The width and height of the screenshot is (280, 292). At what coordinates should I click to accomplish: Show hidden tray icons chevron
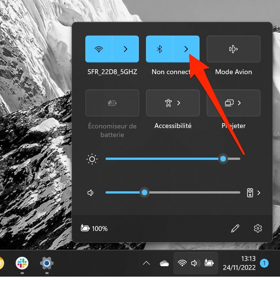pyautogui.click(x=146, y=263)
